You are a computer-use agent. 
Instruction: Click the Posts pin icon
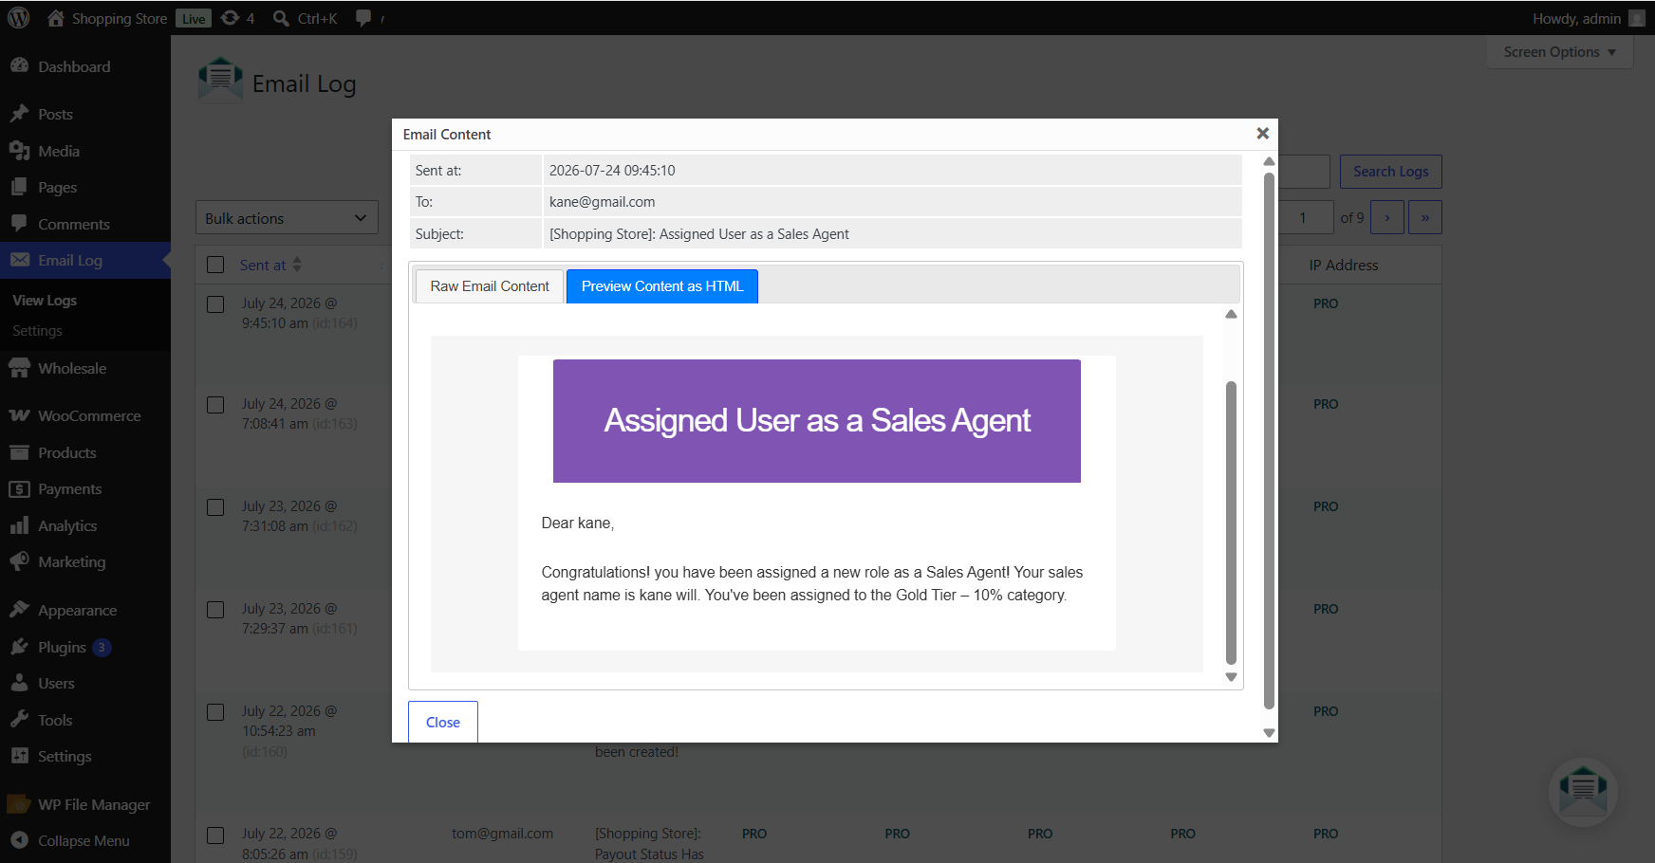pos(19,114)
